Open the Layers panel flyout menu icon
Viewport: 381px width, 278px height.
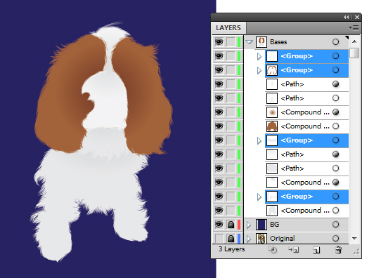coord(354,27)
